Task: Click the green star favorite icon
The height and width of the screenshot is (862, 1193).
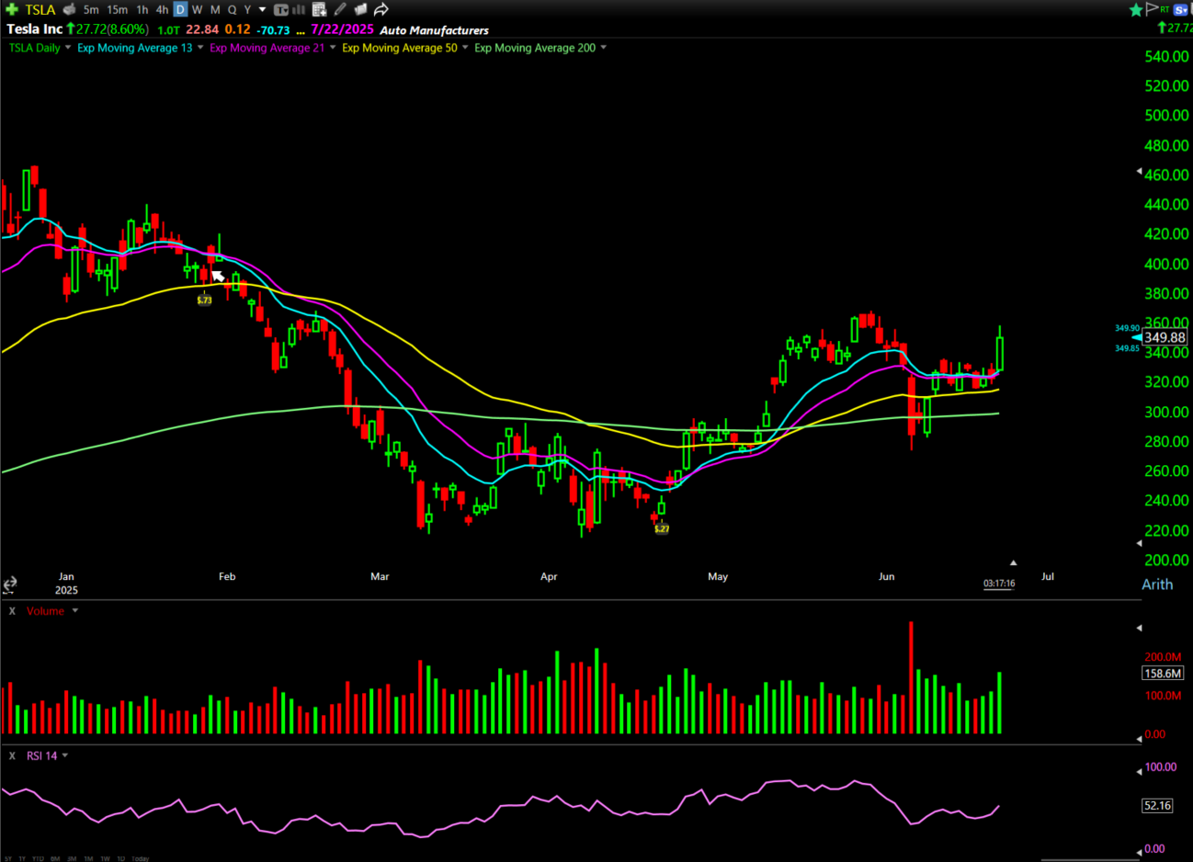Action: [x=1136, y=9]
